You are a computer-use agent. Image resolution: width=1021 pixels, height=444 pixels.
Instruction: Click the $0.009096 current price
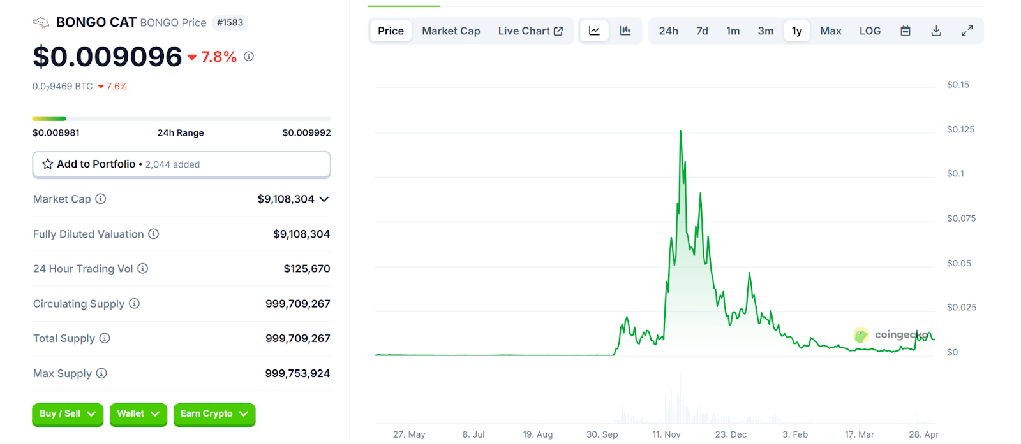(107, 57)
